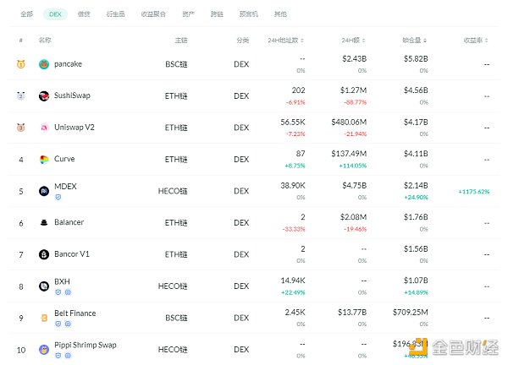Click the Balancer logo icon
508x365 pixels.
(x=44, y=222)
